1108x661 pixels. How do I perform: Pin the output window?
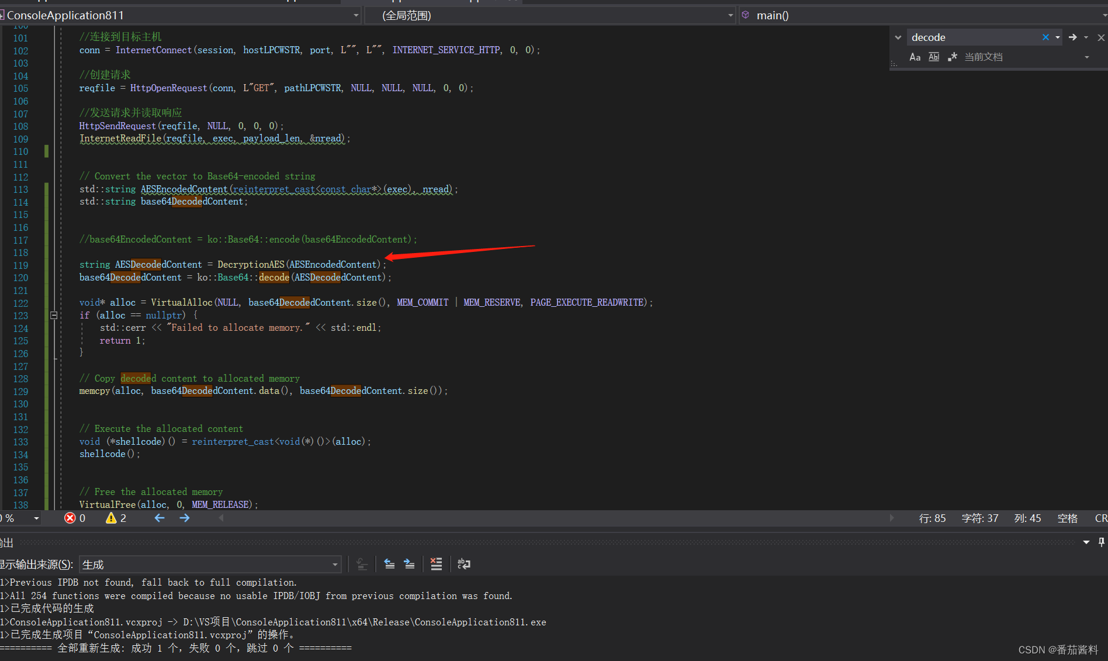coord(1101,542)
